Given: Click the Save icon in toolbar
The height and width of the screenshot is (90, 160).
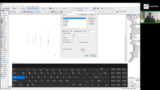Looking at the screenshot, I should coord(6,8).
